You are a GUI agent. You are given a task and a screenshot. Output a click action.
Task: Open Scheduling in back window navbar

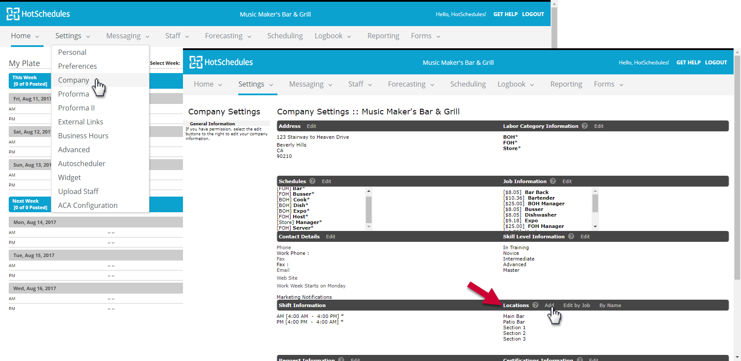tap(285, 36)
